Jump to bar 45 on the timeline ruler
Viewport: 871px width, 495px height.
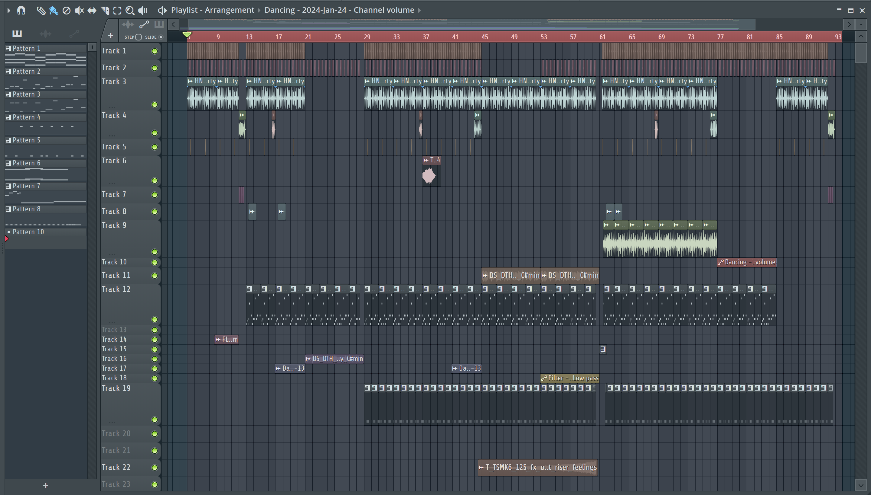485,37
